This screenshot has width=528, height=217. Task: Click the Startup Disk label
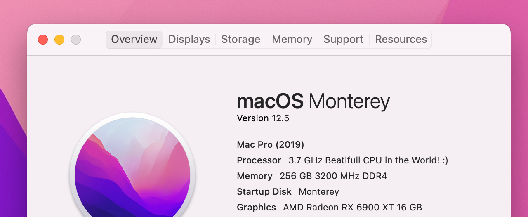[264, 192]
